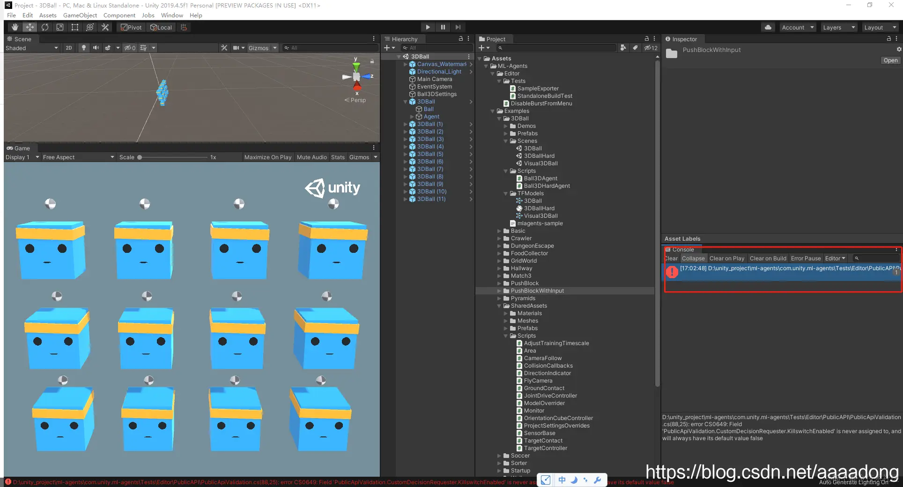This screenshot has height=487, width=903.
Task: Click Clear on Build in Console
Action: coord(768,258)
